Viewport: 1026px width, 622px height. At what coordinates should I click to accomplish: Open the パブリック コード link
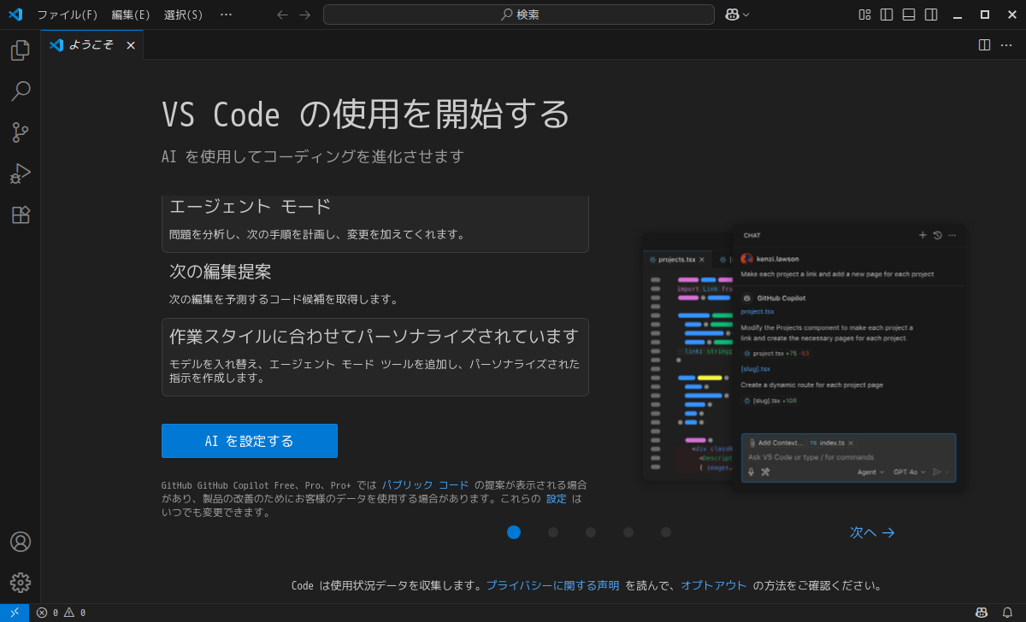[x=425, y=484]
